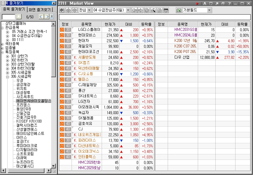Select 다우 산업 in right table
This screenshot has height=175, width=253.
(203, 57)
